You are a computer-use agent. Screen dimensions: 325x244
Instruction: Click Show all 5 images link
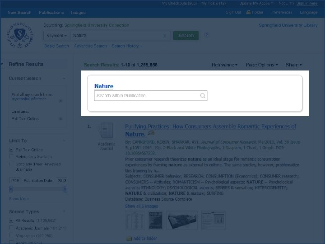point(142,206)
